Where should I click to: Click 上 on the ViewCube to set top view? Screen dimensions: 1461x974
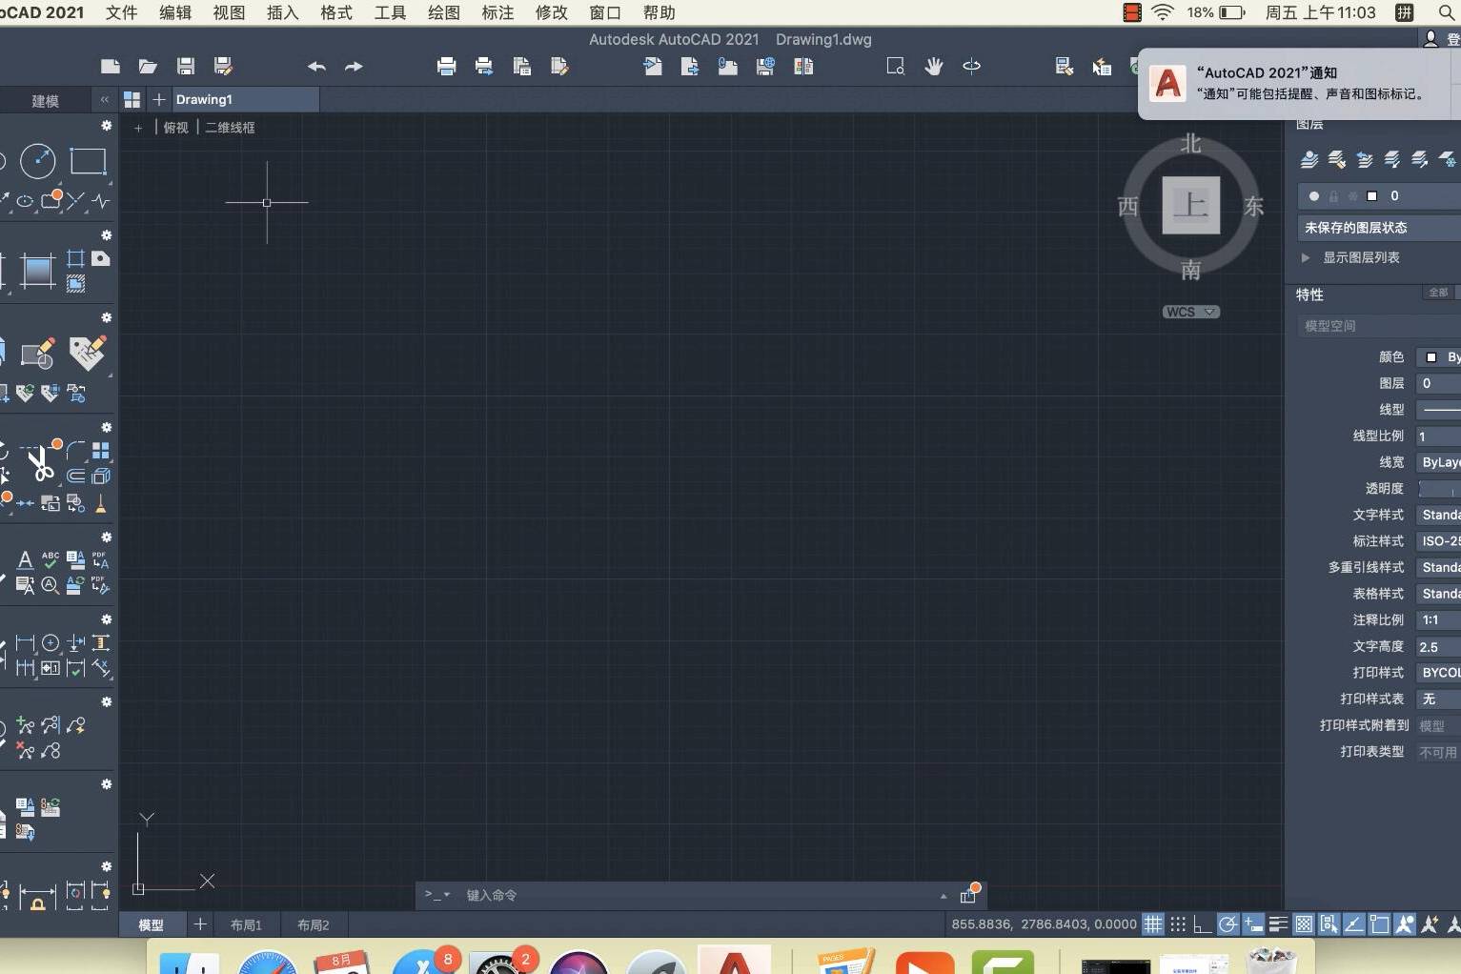pyautogui.click(x=1190, y=206)
